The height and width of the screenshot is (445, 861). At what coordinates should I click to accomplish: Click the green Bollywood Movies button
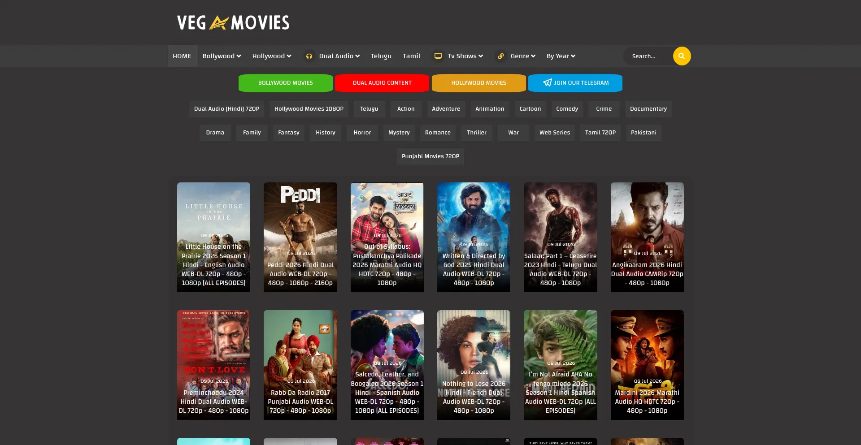(286, 83)
